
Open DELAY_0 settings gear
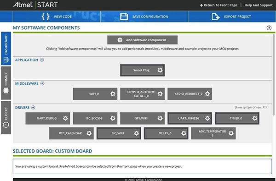coord(184,133)
